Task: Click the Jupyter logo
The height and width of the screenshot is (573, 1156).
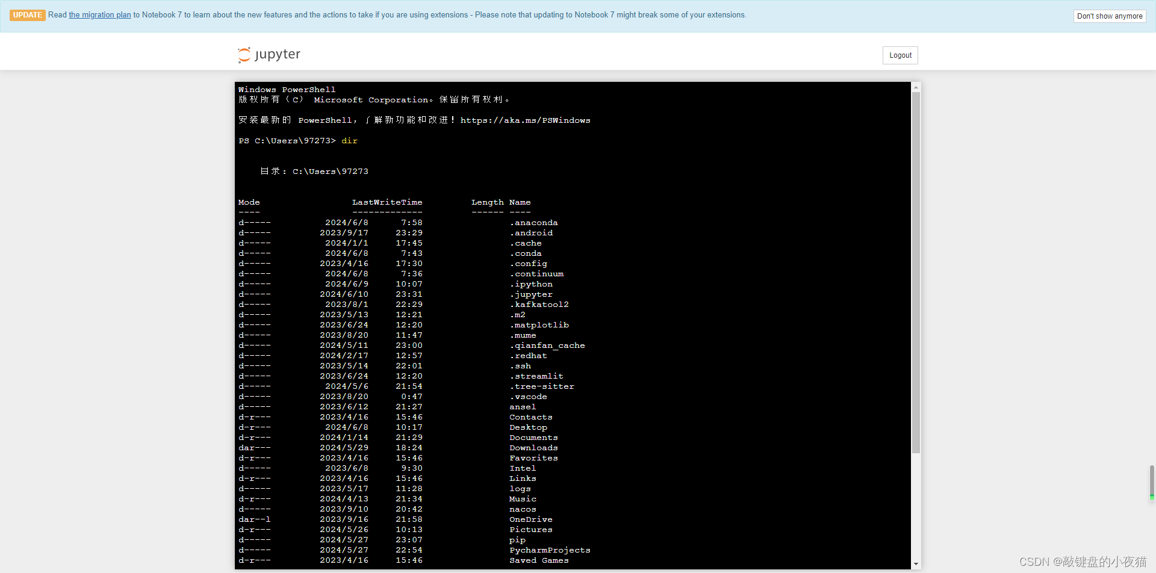Action: pyautogui.click(x=269, y=55)
